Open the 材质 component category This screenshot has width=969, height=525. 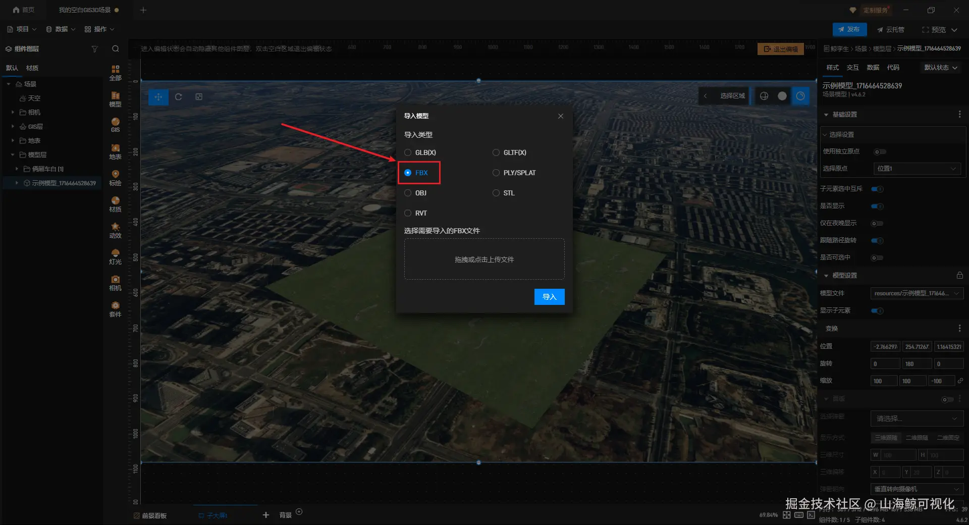pyautogui.click(x=115, y=204)
